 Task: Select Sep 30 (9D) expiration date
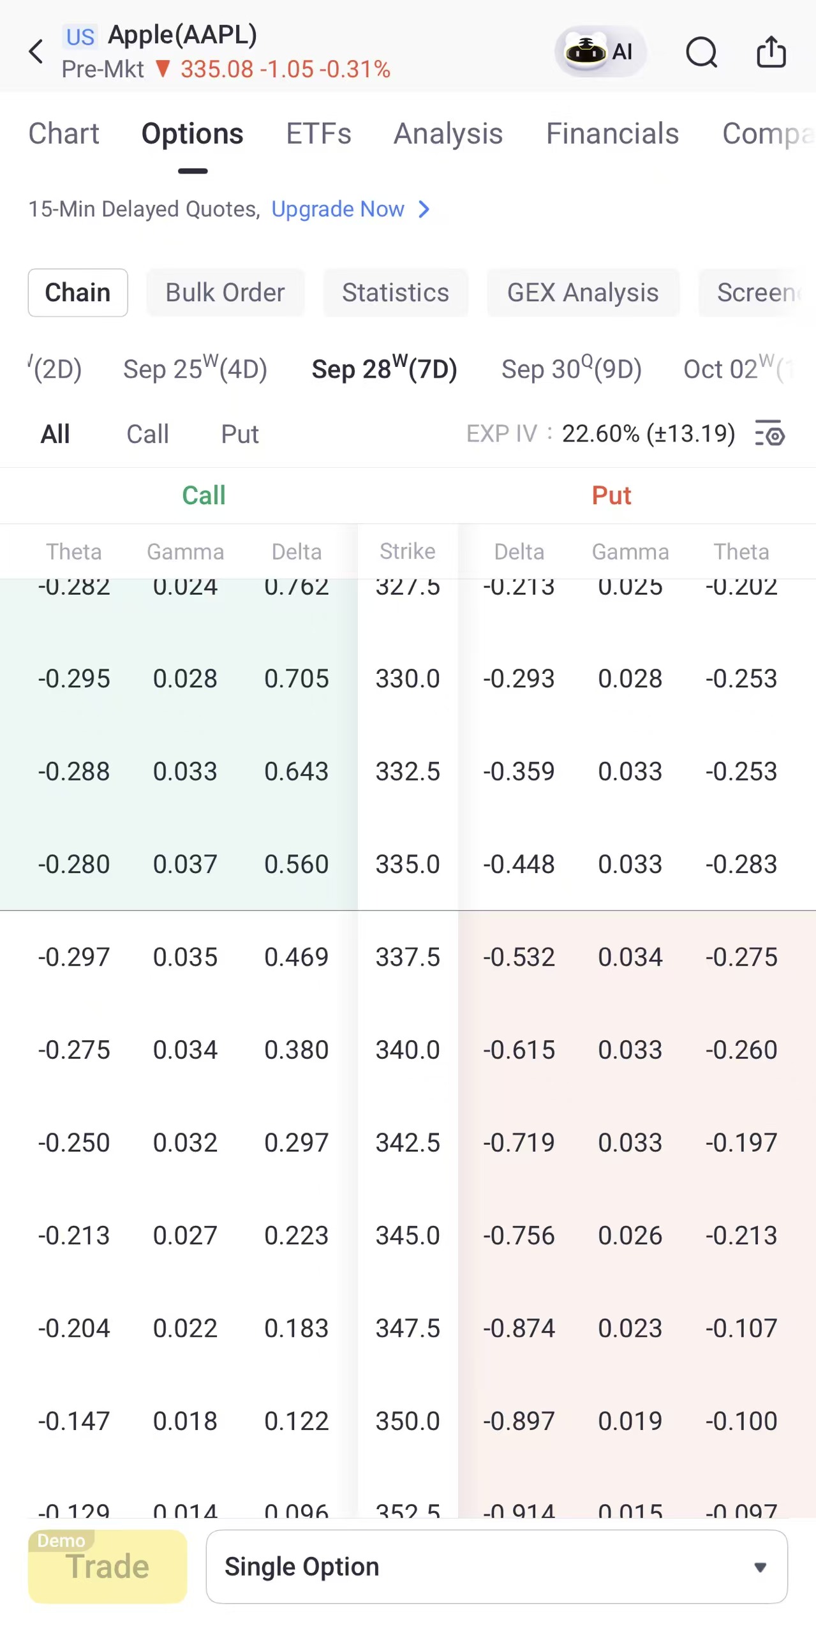coord(571,369)
